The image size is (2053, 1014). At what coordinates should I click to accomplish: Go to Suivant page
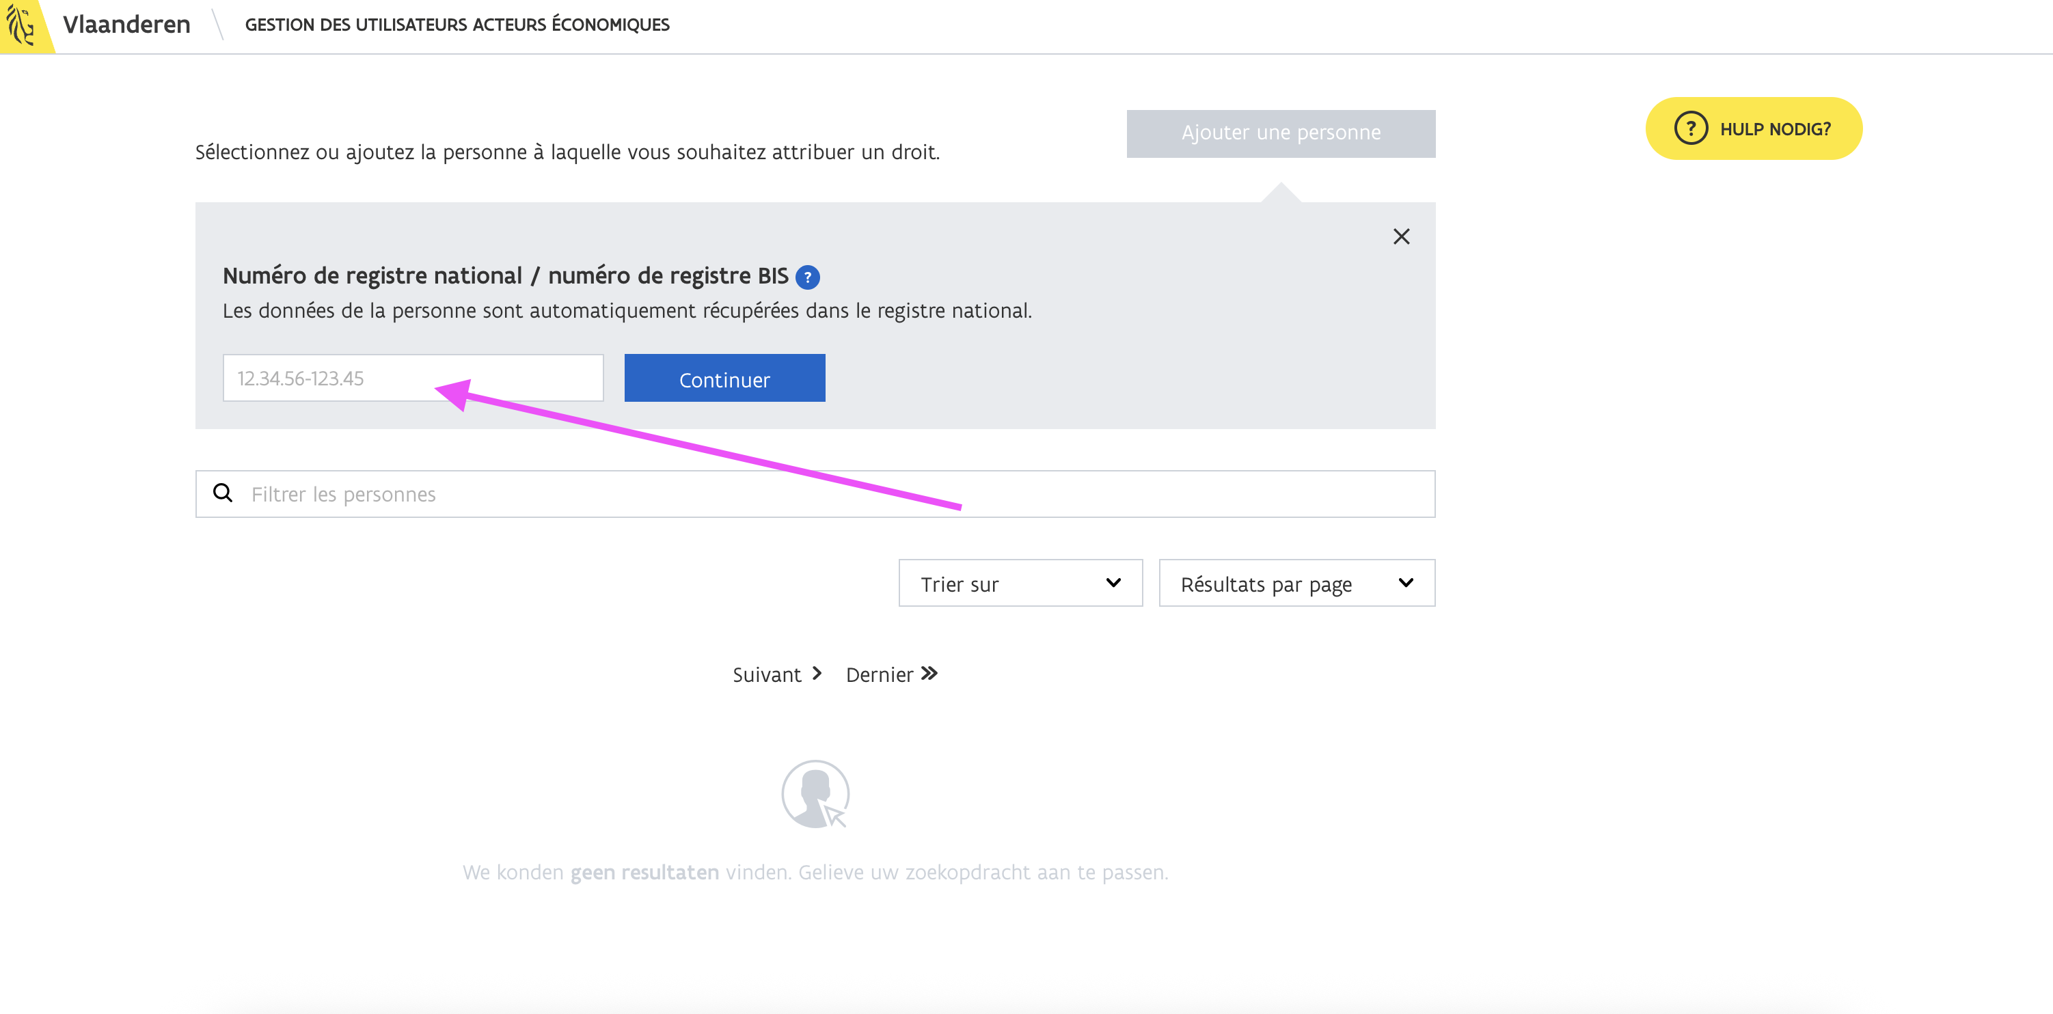(x=767, y=674)
